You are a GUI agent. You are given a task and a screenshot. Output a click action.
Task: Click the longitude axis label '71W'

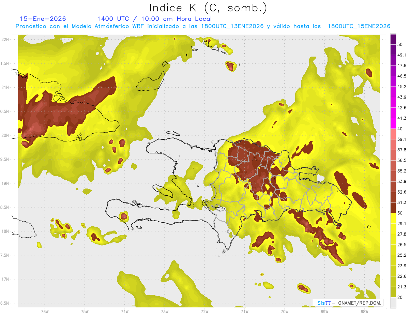[244, 312]
